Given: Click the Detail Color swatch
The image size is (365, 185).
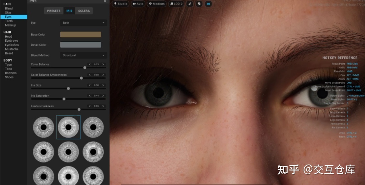Looking at the screenshot, I should tap(80, 45).
